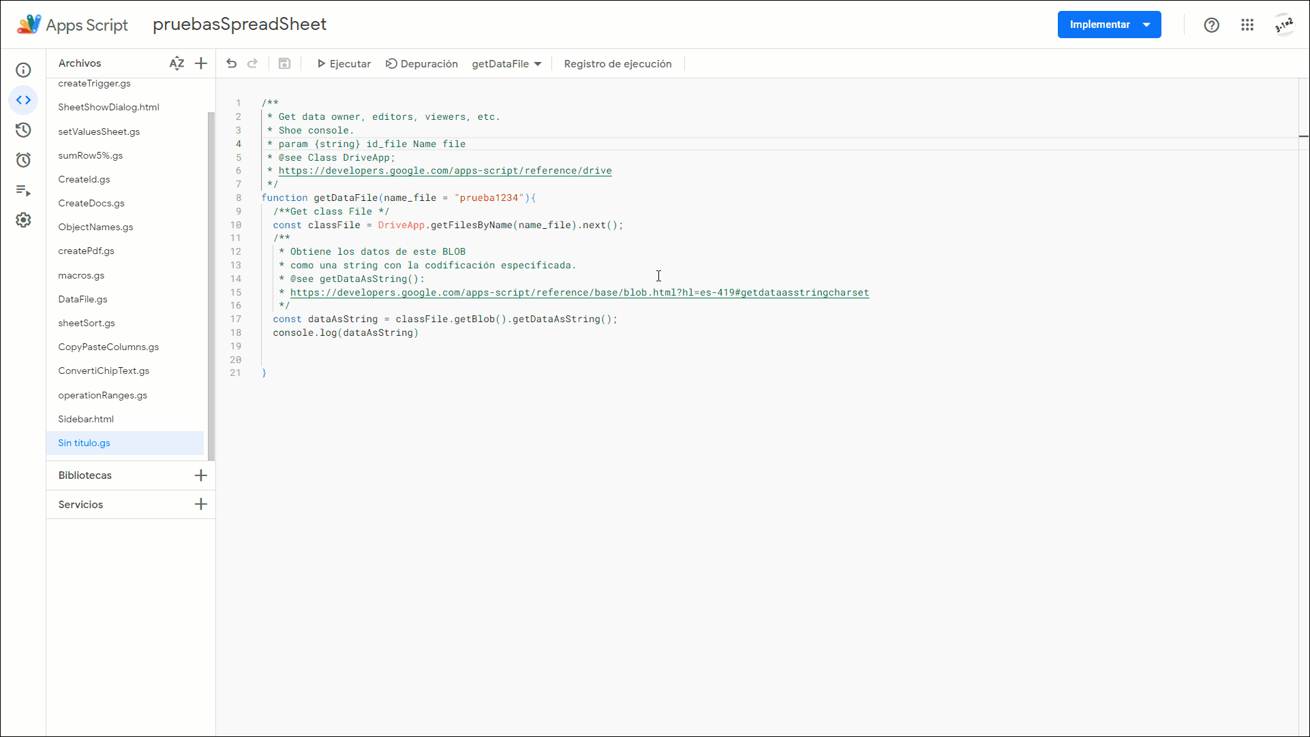
Task: Open the Executions list icon
Action: click(23, 190)
